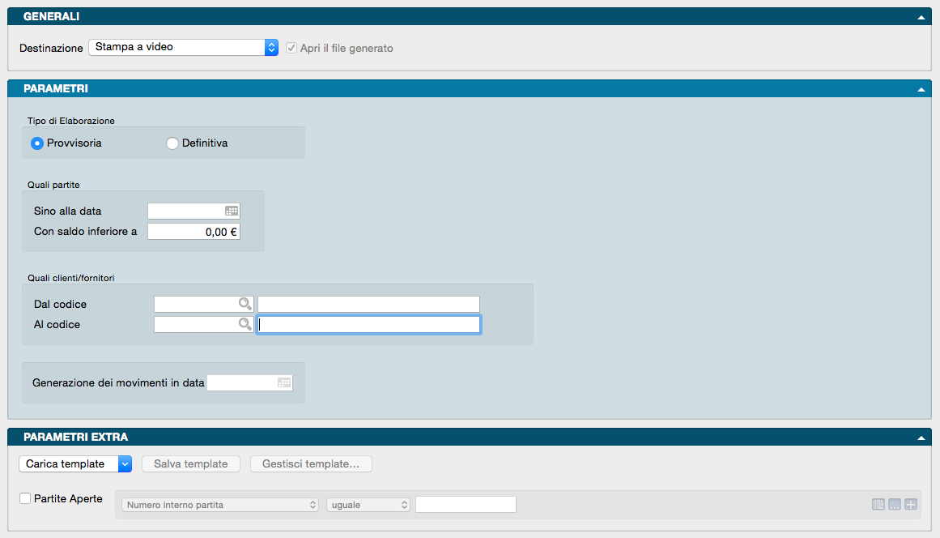Click magnifier icon in Dal codice field

point(245,304)
